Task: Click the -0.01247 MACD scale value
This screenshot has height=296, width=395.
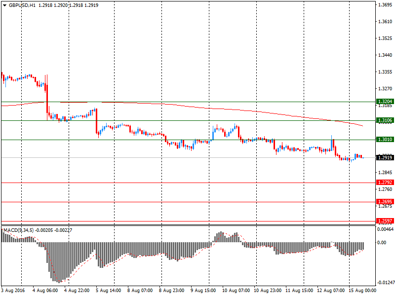Action: coord(386,283)
